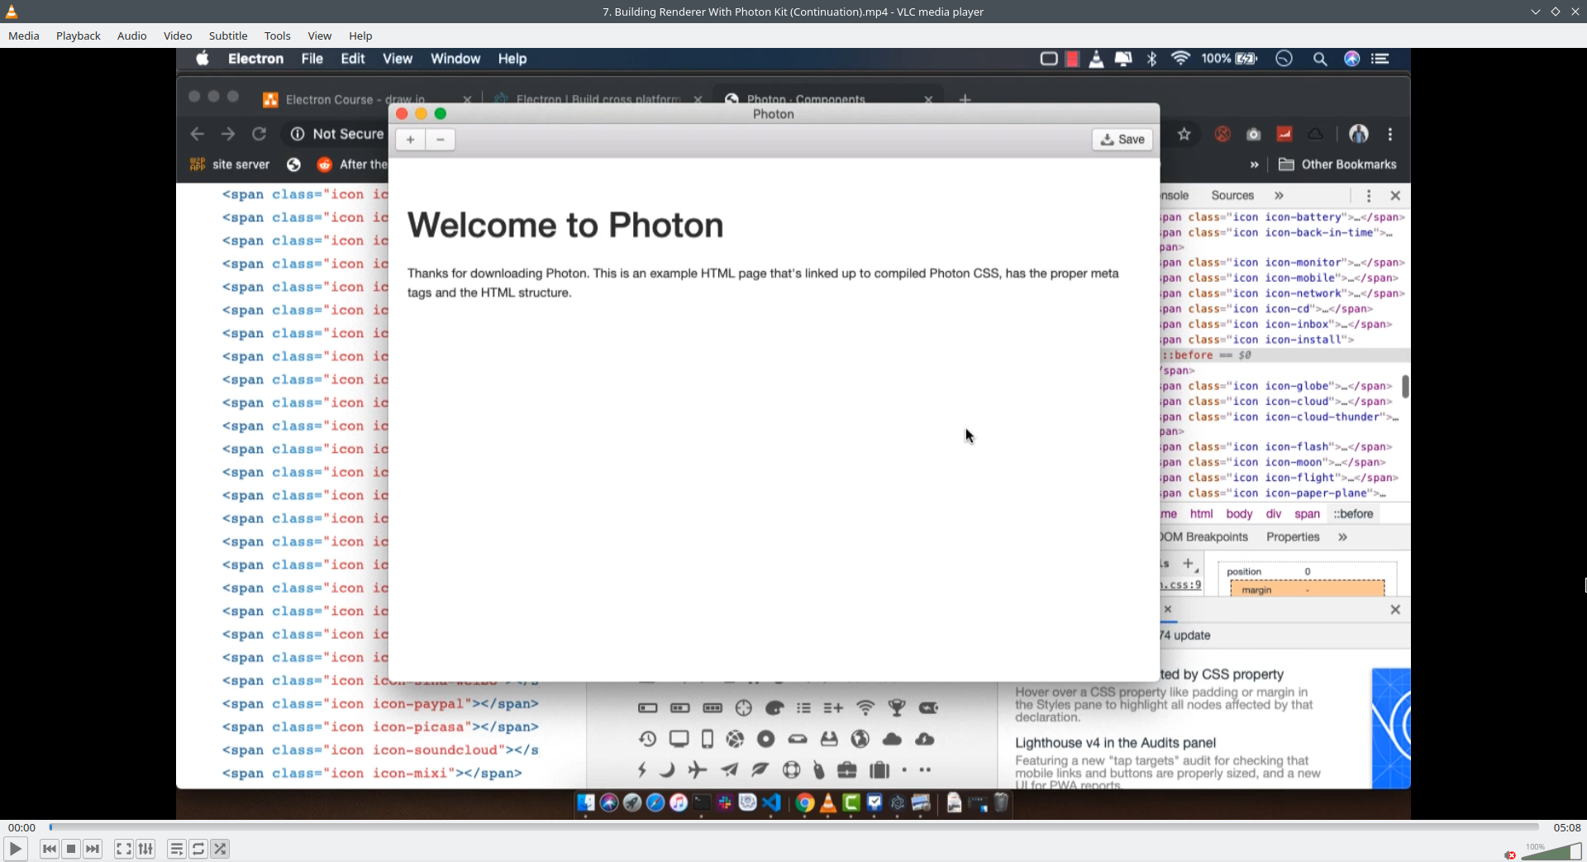Click the VLC seek bar timeline
This screenshot has height=862, width=1587.
[794, 827]
